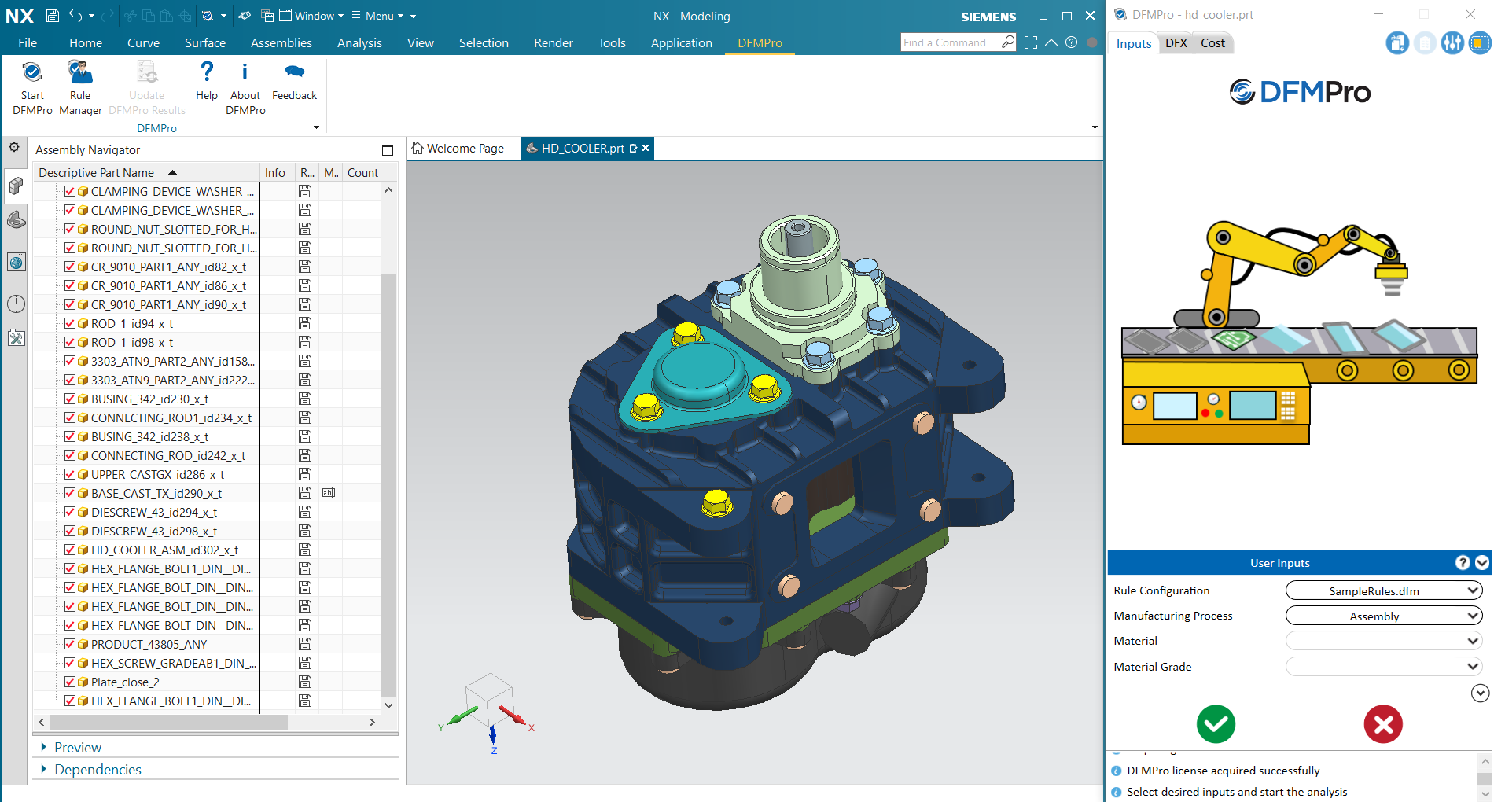Expand the DFMPro ribbon group options arrow

click(316, 127)
